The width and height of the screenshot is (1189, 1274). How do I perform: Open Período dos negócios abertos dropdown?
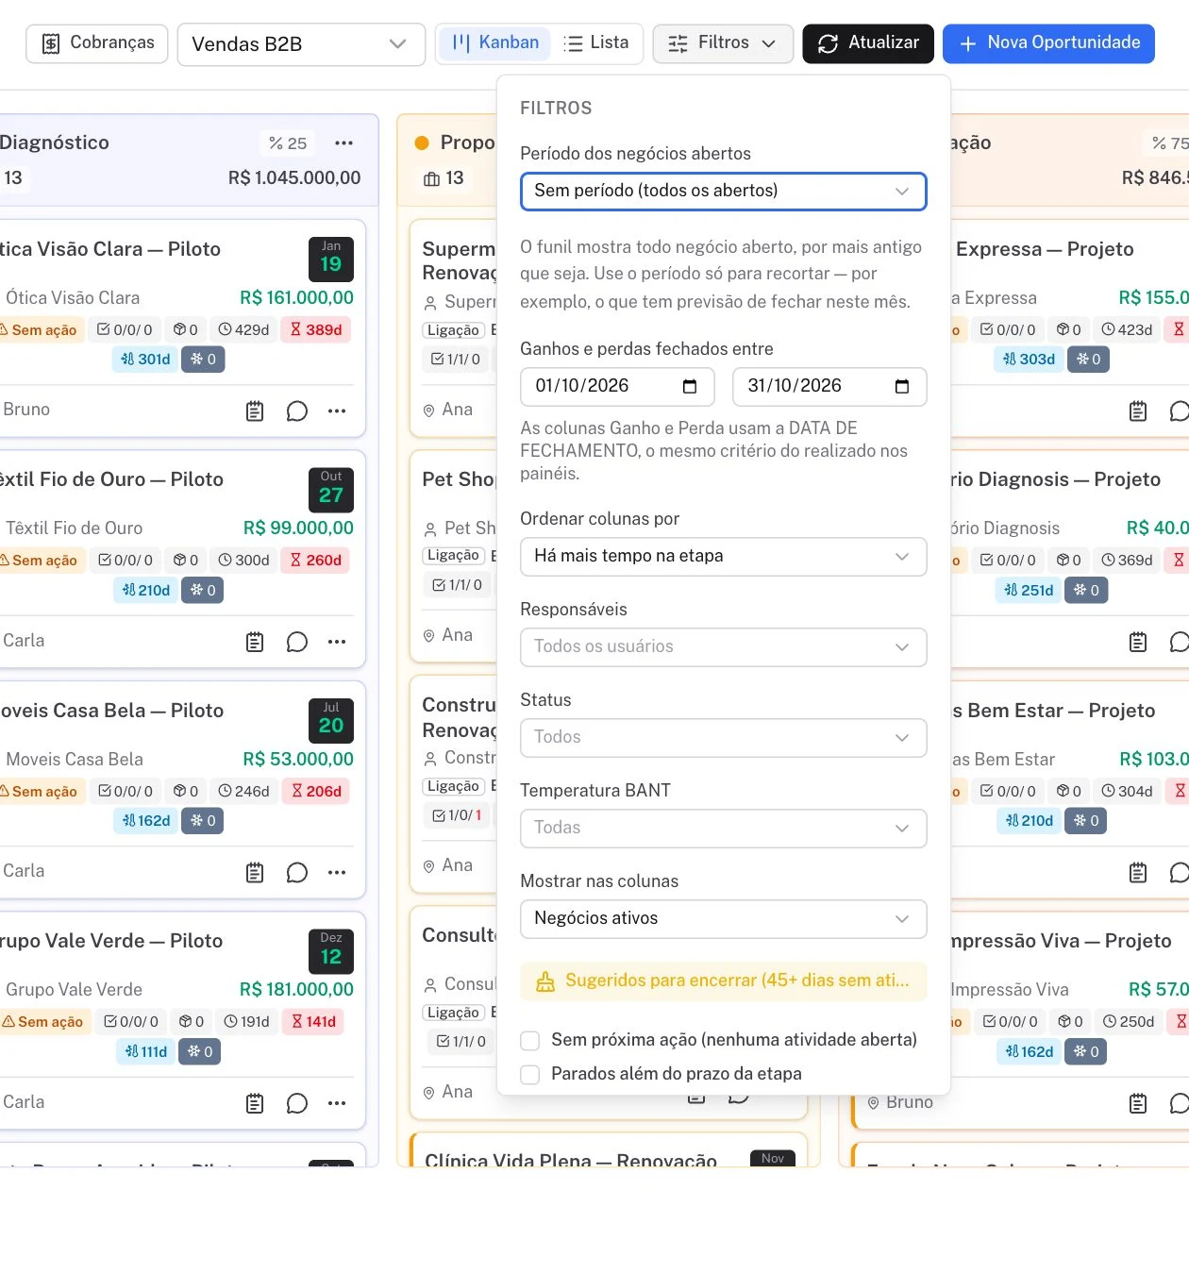pos(724,192)
